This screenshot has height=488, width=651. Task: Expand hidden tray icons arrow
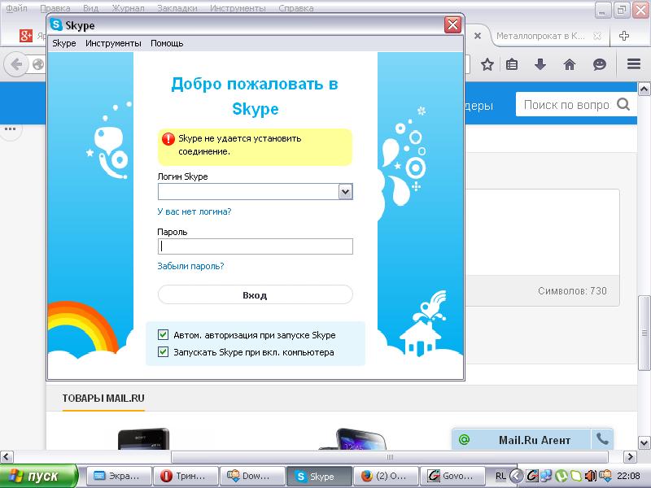click(516, 476)
